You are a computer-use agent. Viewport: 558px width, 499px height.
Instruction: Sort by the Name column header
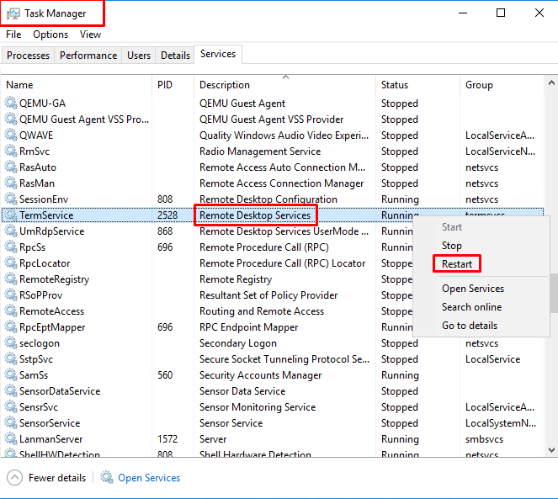(77, 85)
